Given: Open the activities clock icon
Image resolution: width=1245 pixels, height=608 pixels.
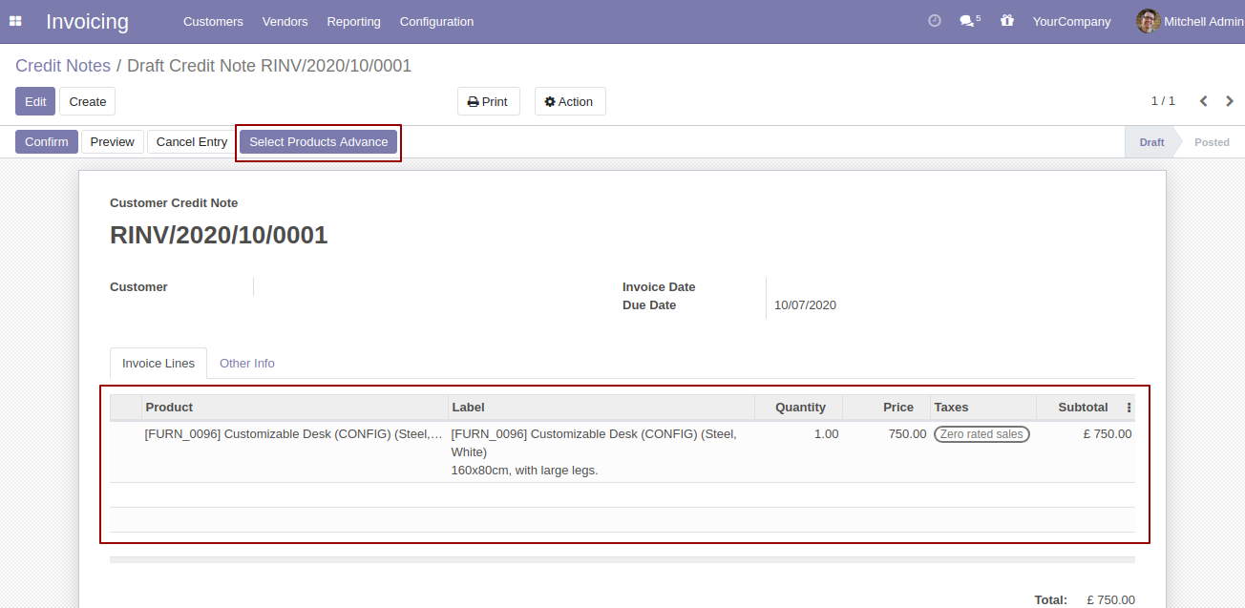Looking at the screenshot, I should click(935, 21).
